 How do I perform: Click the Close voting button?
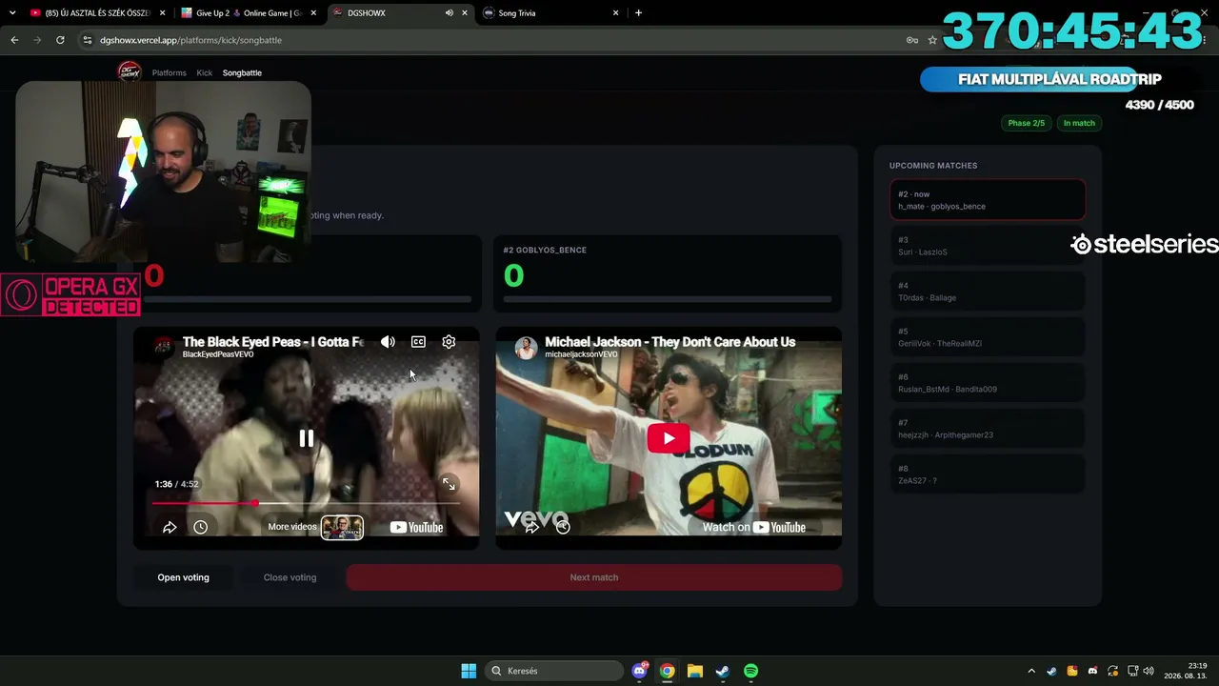click(x=290, y=577)
